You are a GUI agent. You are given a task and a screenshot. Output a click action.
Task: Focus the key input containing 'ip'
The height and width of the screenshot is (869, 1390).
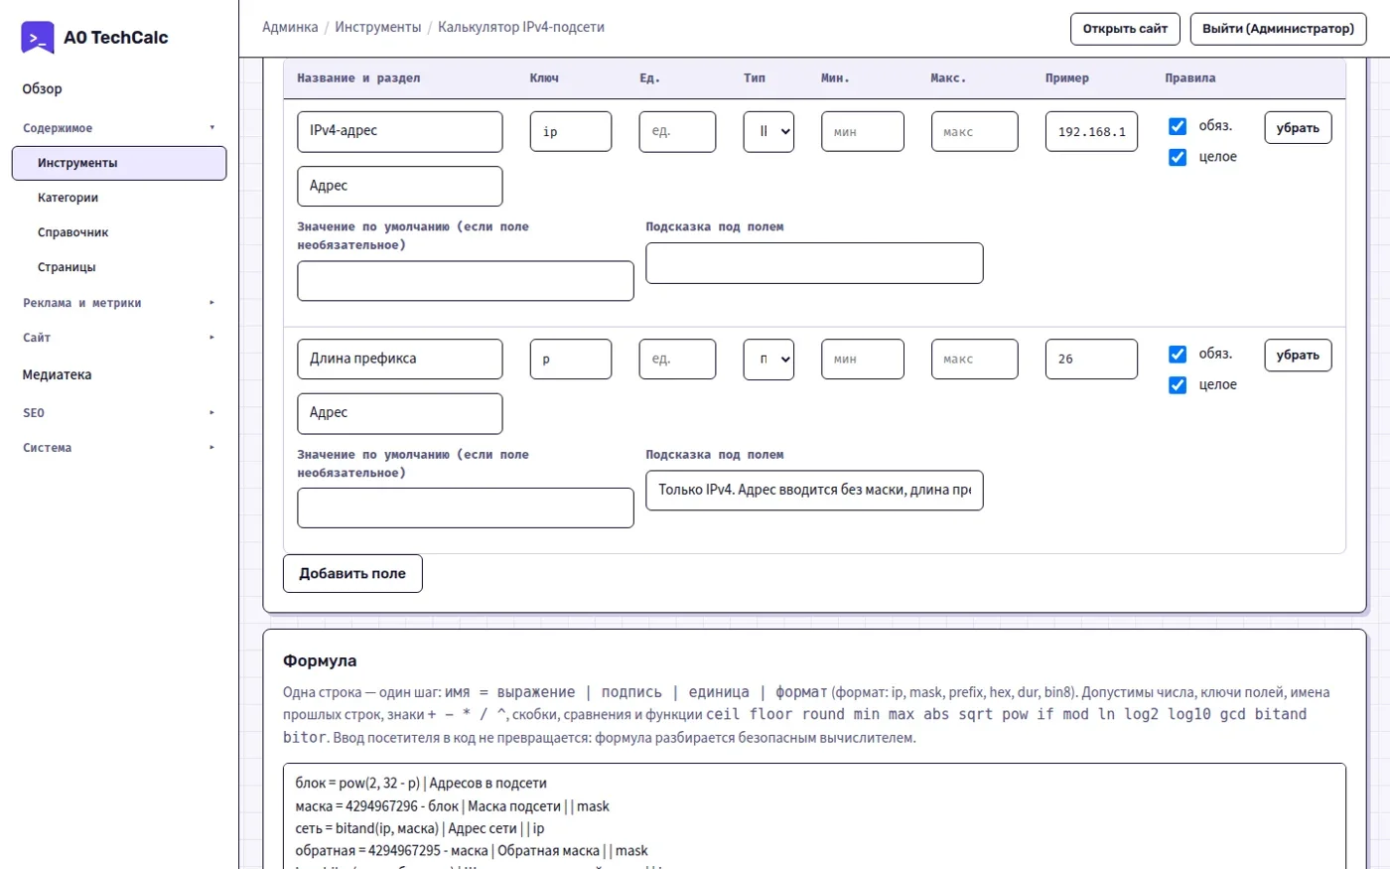pyautogui.click(x=571, y=131)
